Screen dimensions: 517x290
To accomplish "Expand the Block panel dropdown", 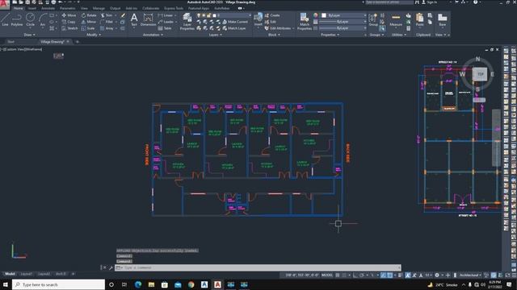I will [274, 35].
